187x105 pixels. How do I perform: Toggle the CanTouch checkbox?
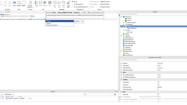[158, 85]
